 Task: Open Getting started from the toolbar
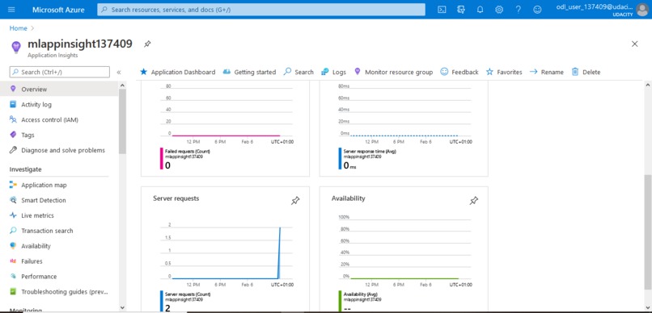(x=249, y=72)
